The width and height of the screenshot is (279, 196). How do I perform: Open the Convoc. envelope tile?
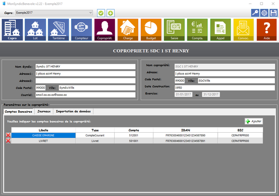click(x=244, y=30)
